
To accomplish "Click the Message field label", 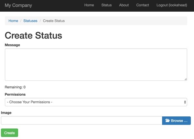I will pyautogui.click(x=12, y=45).
